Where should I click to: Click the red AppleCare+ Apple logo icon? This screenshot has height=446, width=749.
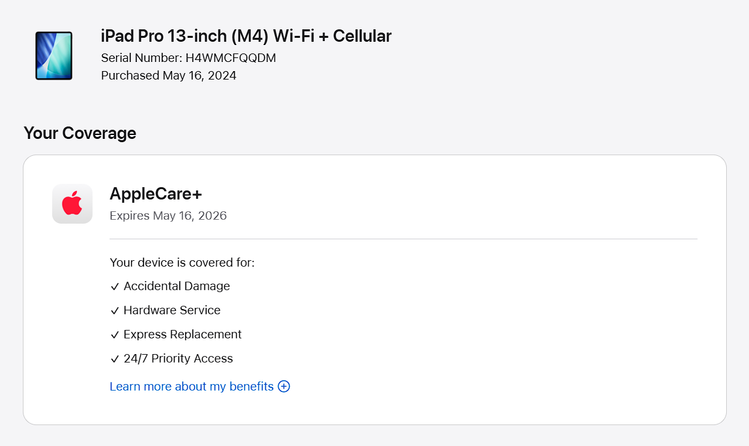(x=72, y=203)
